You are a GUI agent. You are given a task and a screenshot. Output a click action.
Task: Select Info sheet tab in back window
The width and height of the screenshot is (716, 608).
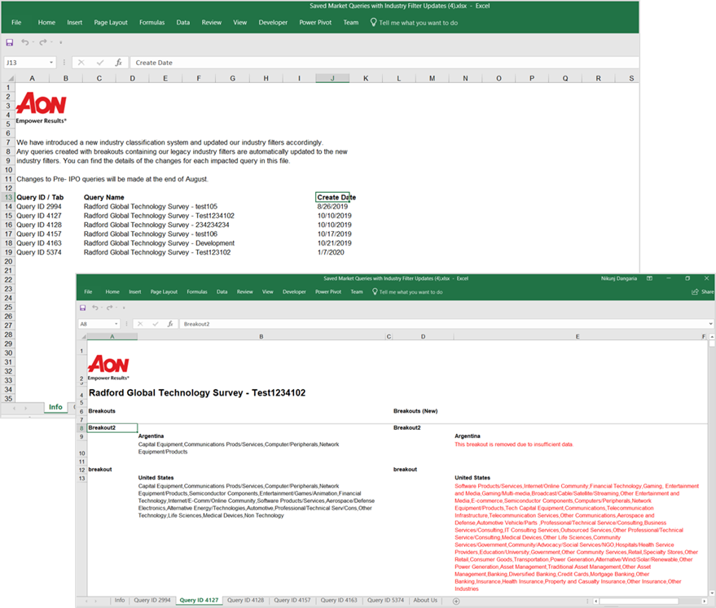tap(55, 407)
